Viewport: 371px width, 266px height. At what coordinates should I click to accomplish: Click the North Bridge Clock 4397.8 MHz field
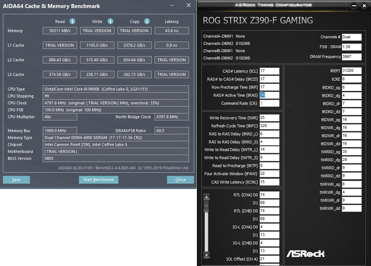coord(172,117)
